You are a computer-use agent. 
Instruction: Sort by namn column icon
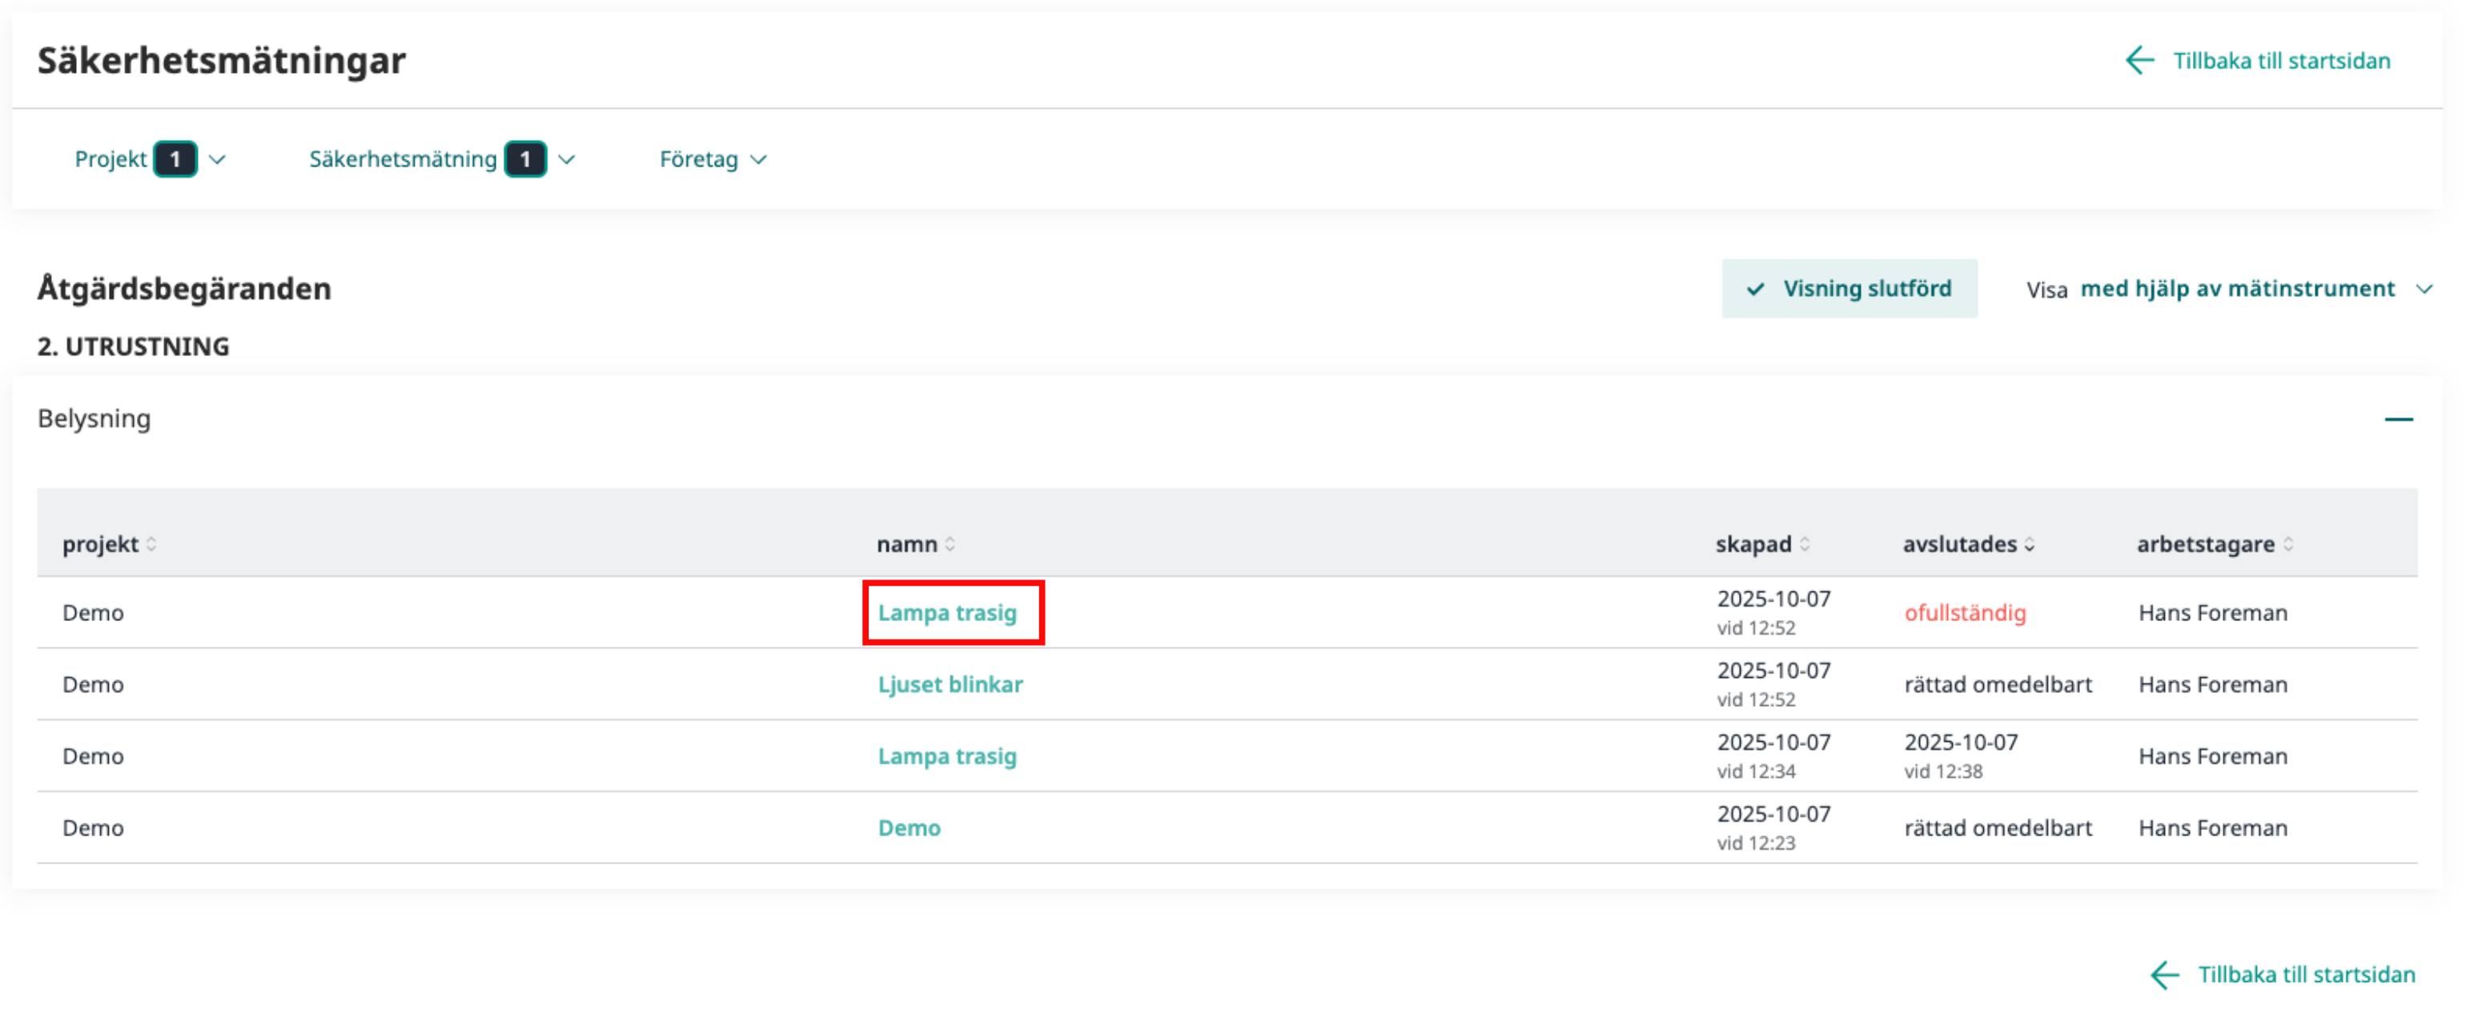950,544
